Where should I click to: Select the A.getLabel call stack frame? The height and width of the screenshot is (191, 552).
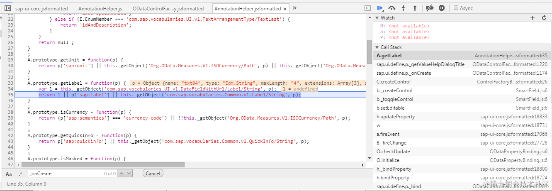(463, 56)
